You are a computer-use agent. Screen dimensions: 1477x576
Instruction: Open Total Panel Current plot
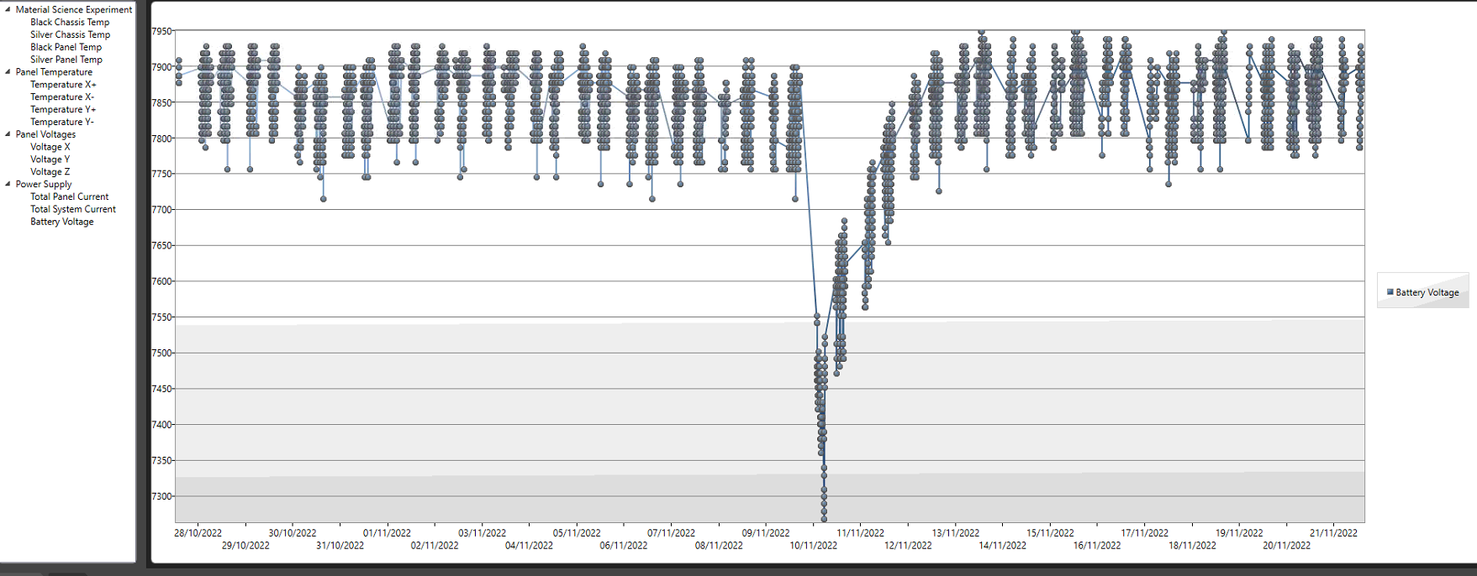(69, 197)
